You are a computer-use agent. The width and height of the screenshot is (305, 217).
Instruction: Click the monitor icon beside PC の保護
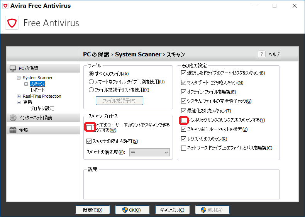point(13,68)
